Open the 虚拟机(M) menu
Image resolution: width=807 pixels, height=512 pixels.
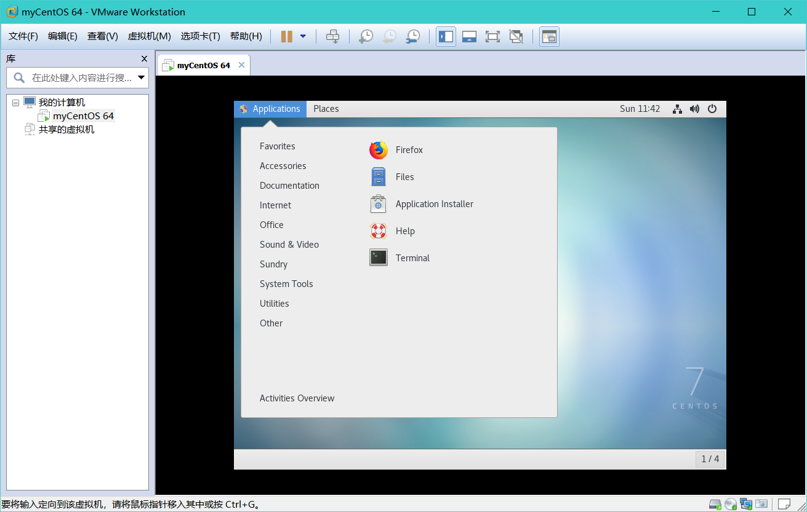click(x=150, y=36)
